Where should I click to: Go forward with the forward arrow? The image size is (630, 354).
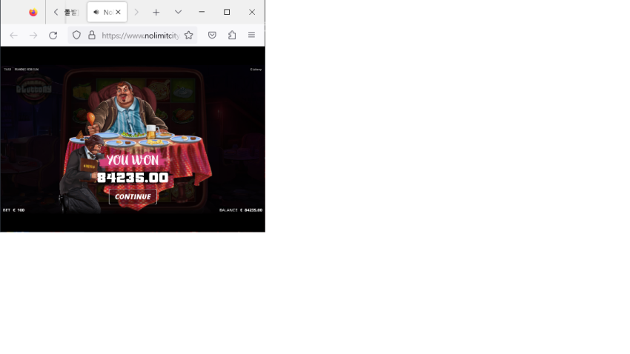33,36
